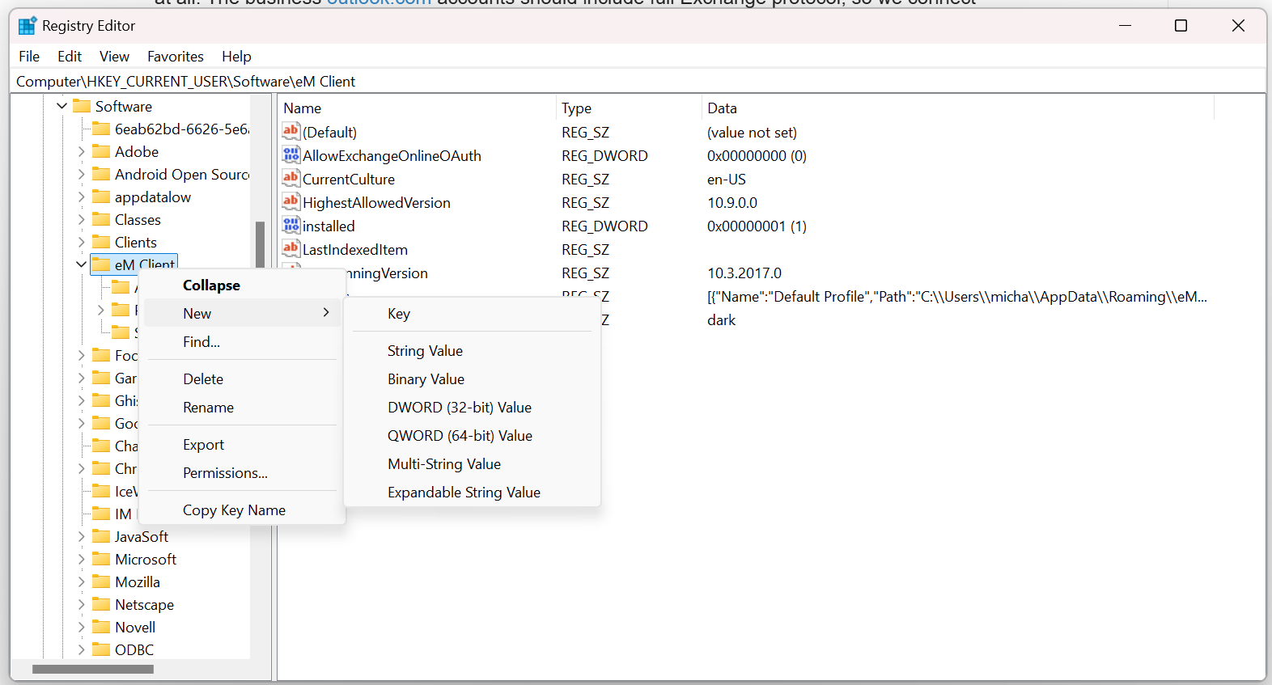Viewport: 1272px width, 685px height.
Task: Click the 6eab62bd-6626 folder icon
Action: 101,129
